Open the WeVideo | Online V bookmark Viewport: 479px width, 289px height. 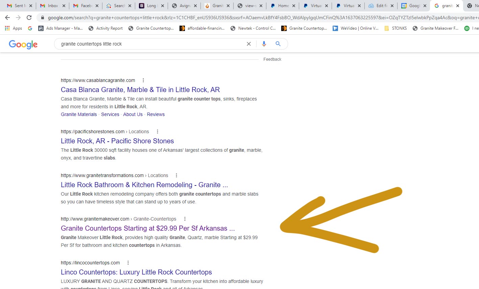356,28
